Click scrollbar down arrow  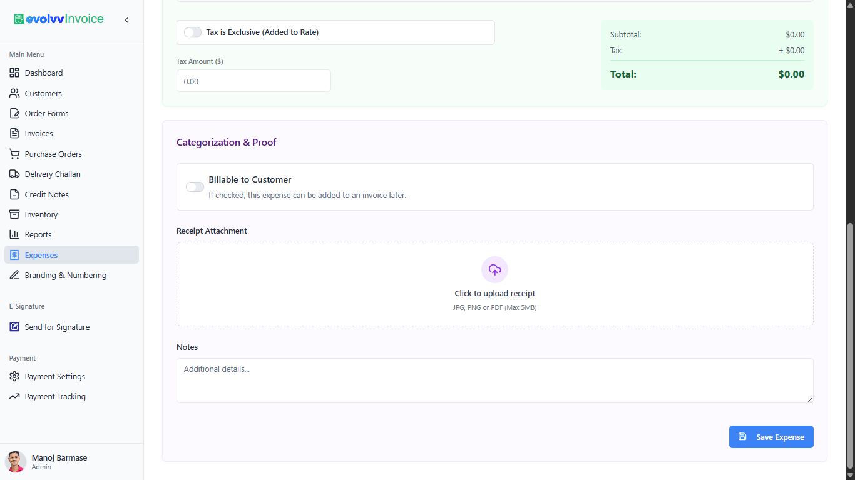point(849,476)
